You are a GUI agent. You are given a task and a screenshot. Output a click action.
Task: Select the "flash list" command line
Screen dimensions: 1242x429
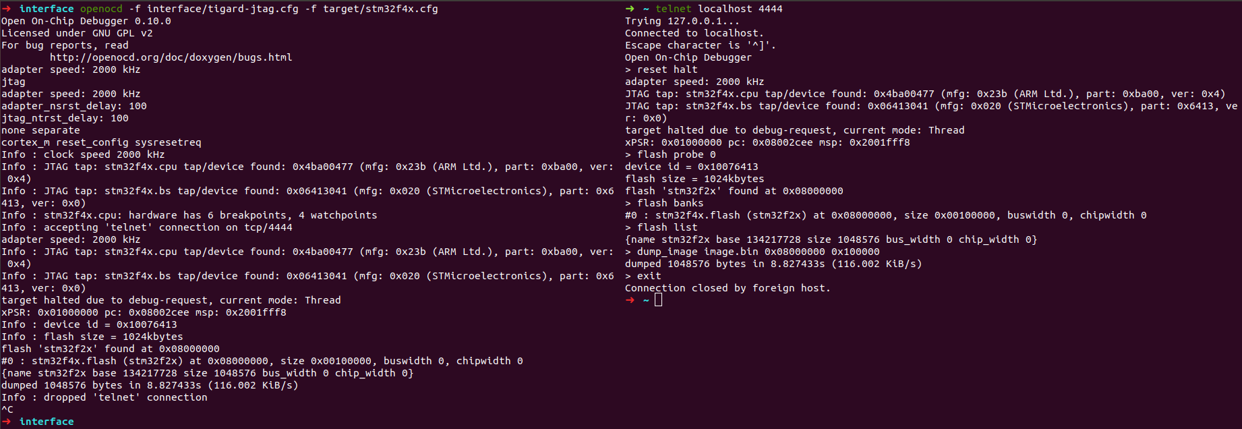pyautogui.click(x=667, y=227)
